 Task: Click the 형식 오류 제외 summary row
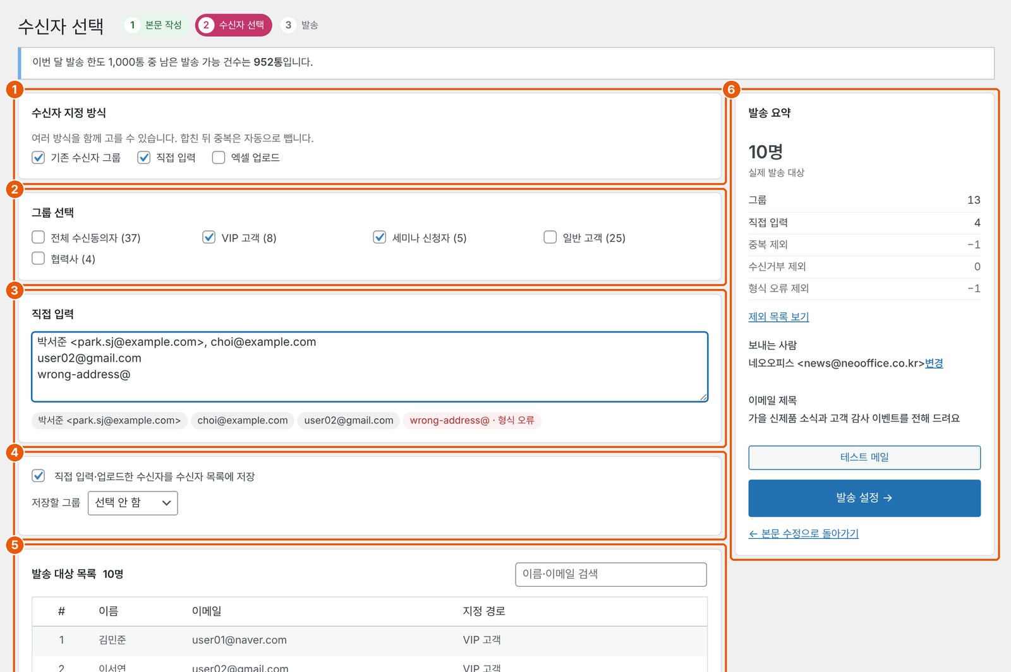pyautogui.click(x=864, y=288)
